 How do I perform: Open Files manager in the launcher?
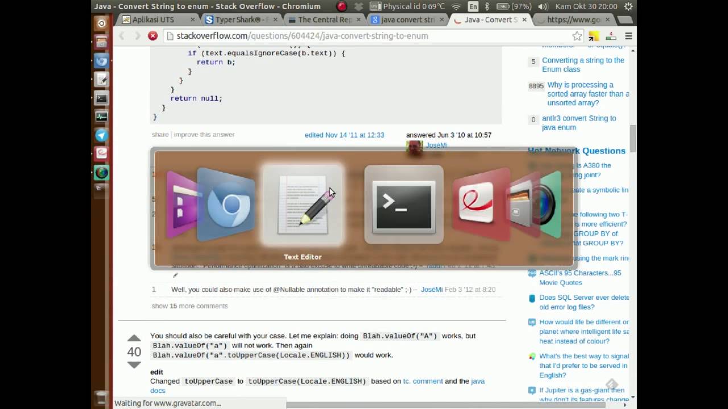point(101,42)
